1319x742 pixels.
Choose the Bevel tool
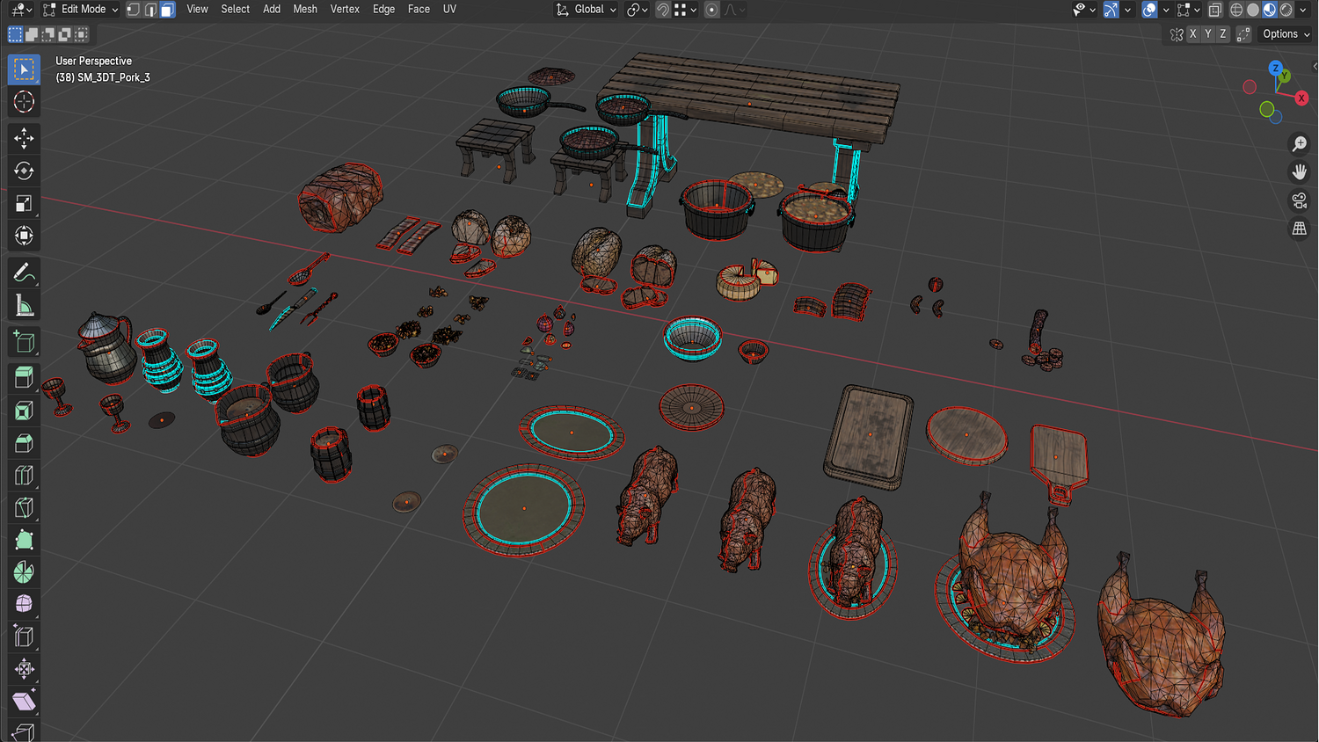coord(24,442)
